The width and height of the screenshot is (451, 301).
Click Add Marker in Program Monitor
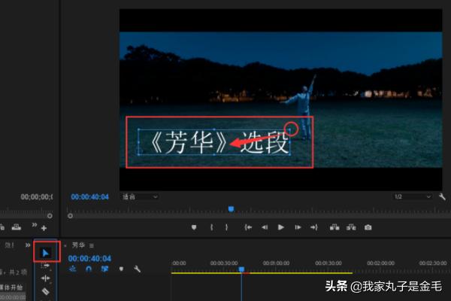click(x=194, y=227)
